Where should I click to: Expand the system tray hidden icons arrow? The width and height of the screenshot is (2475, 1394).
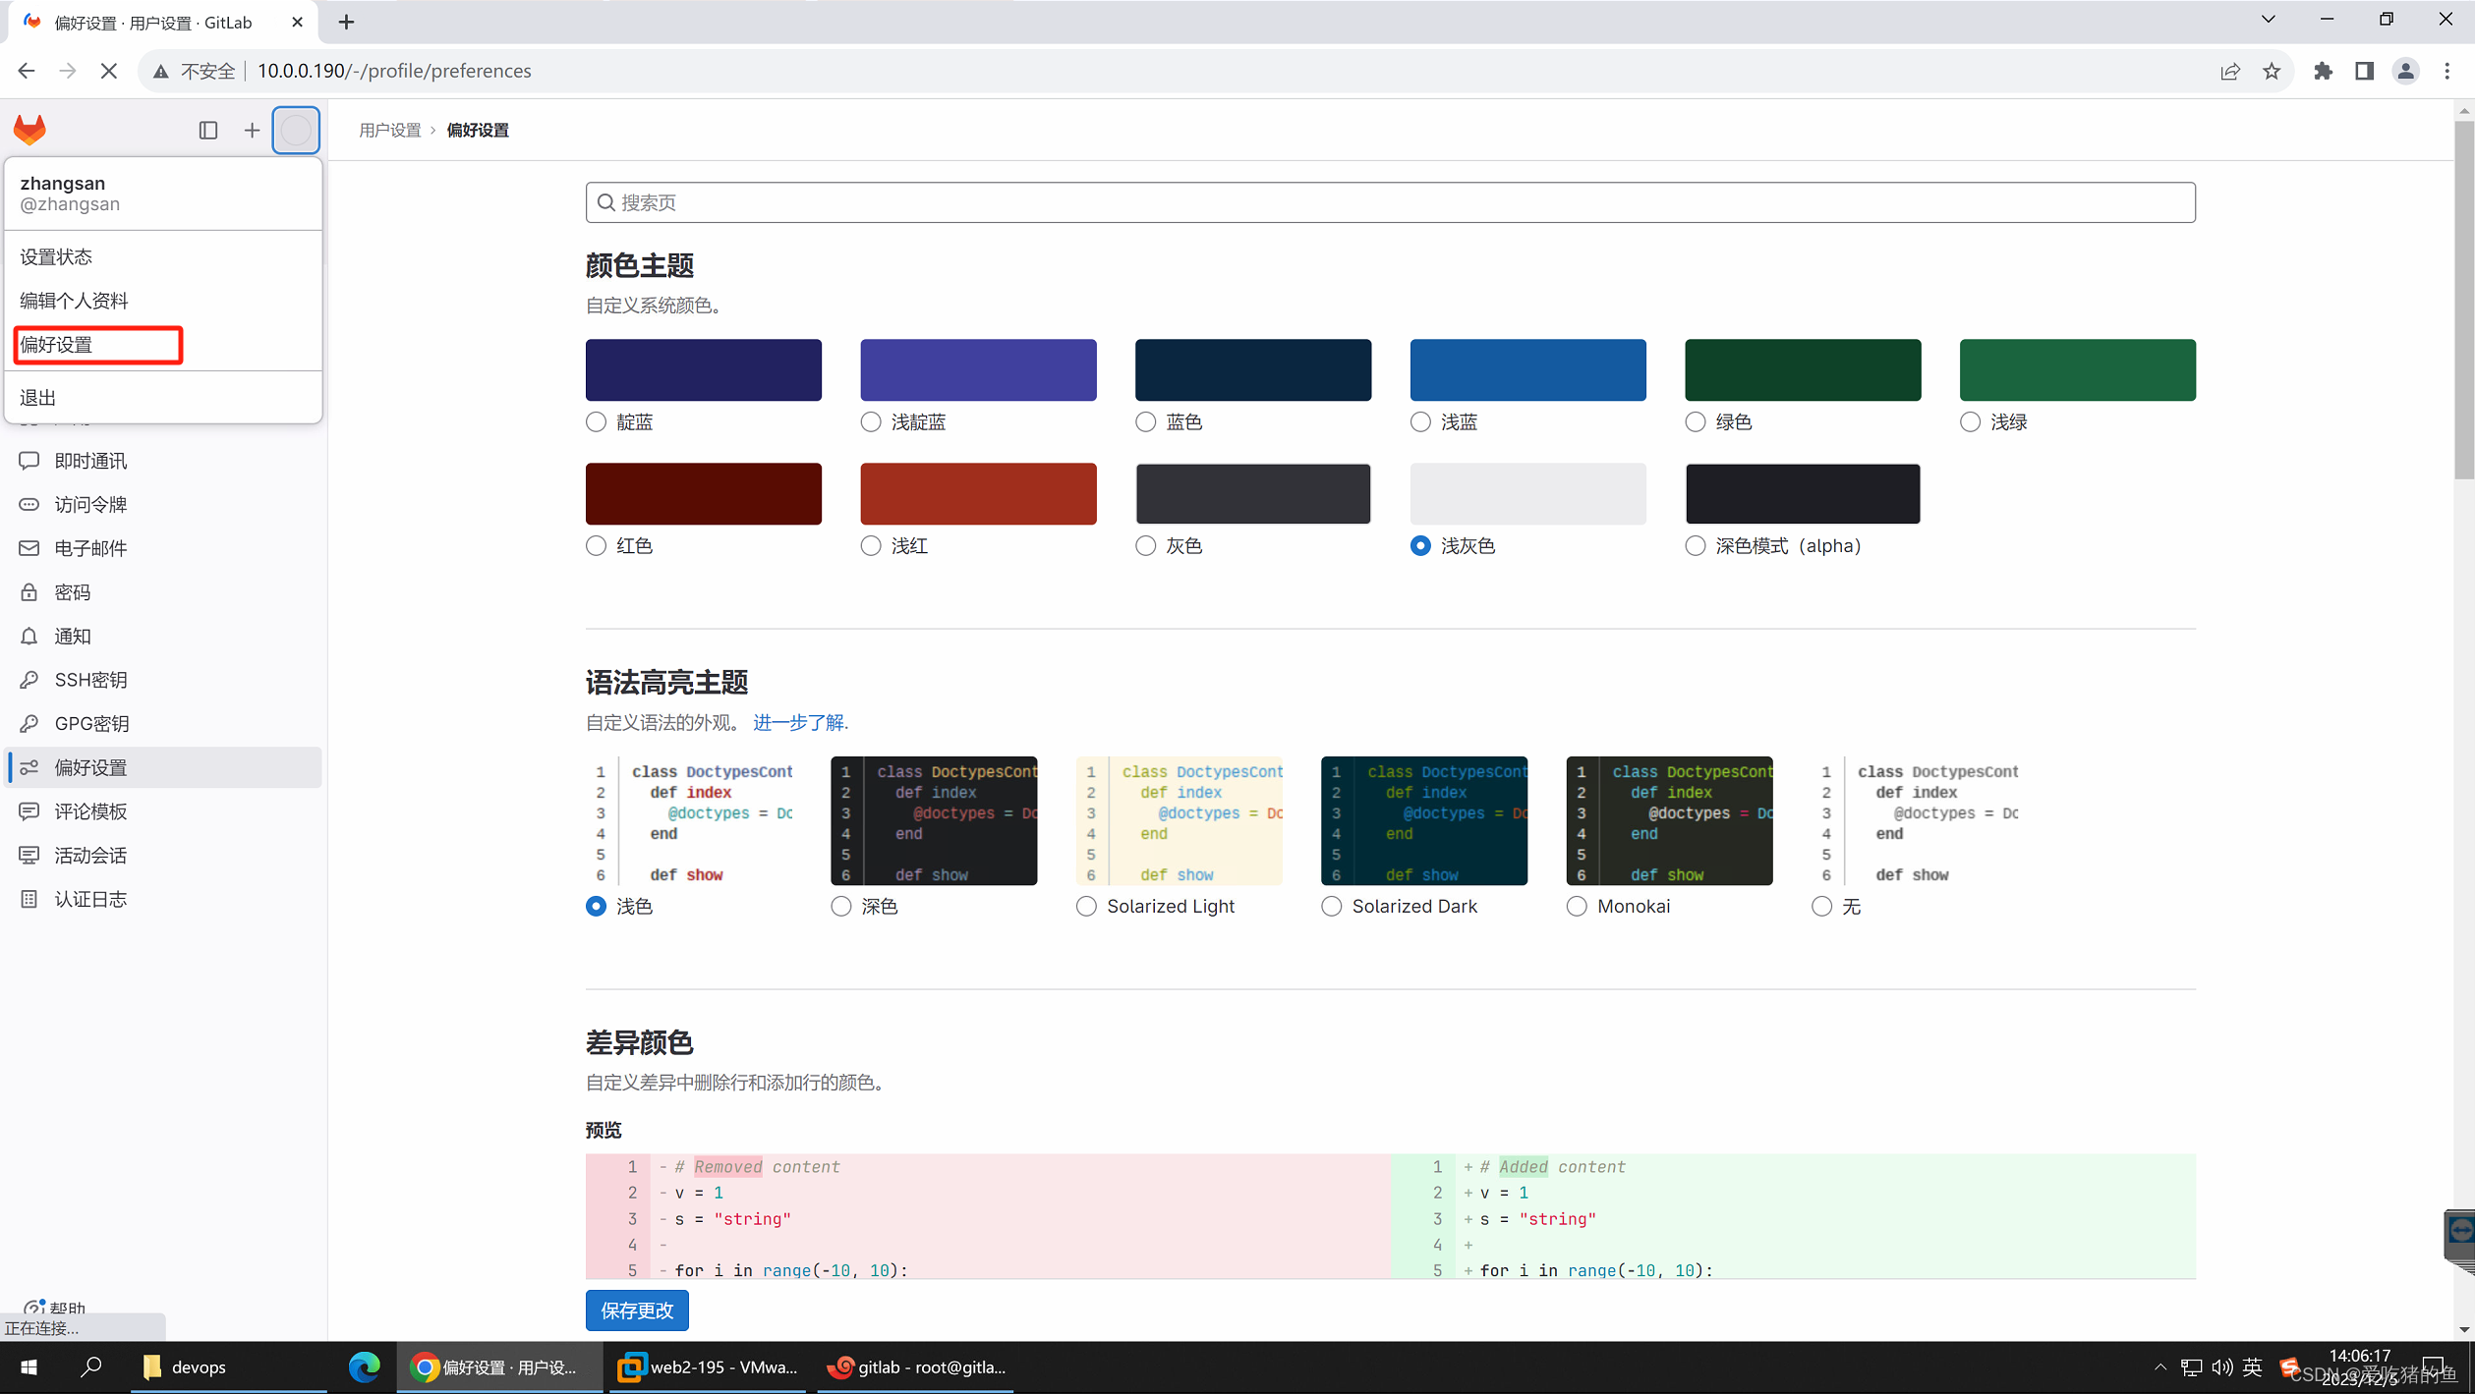tap(2159, 1366)
